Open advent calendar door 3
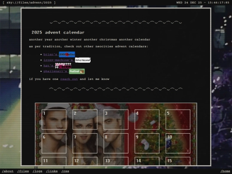 pos(116,119)
